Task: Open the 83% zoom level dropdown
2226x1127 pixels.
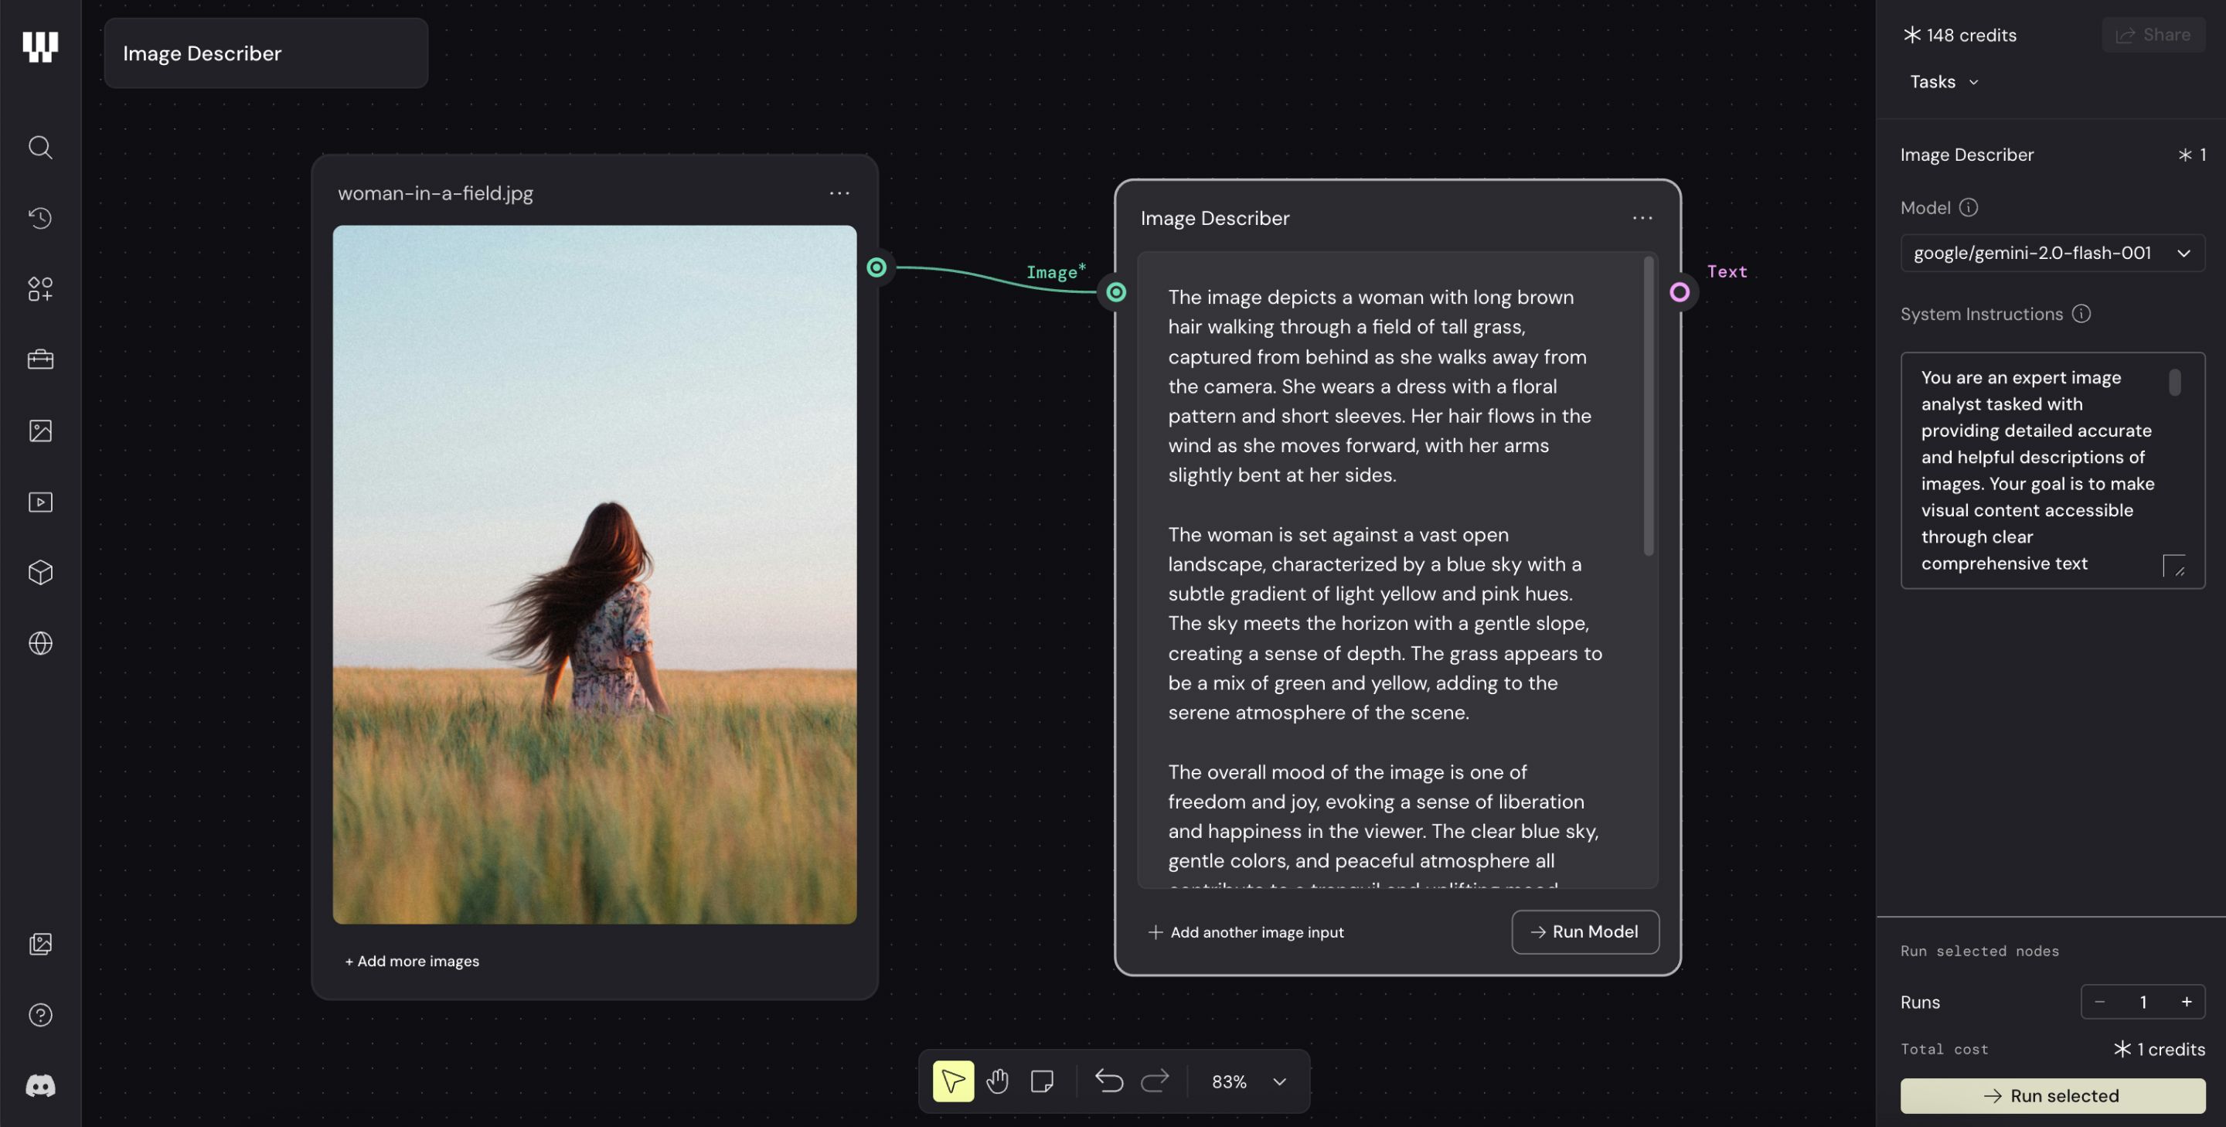Action: 1249,1081
